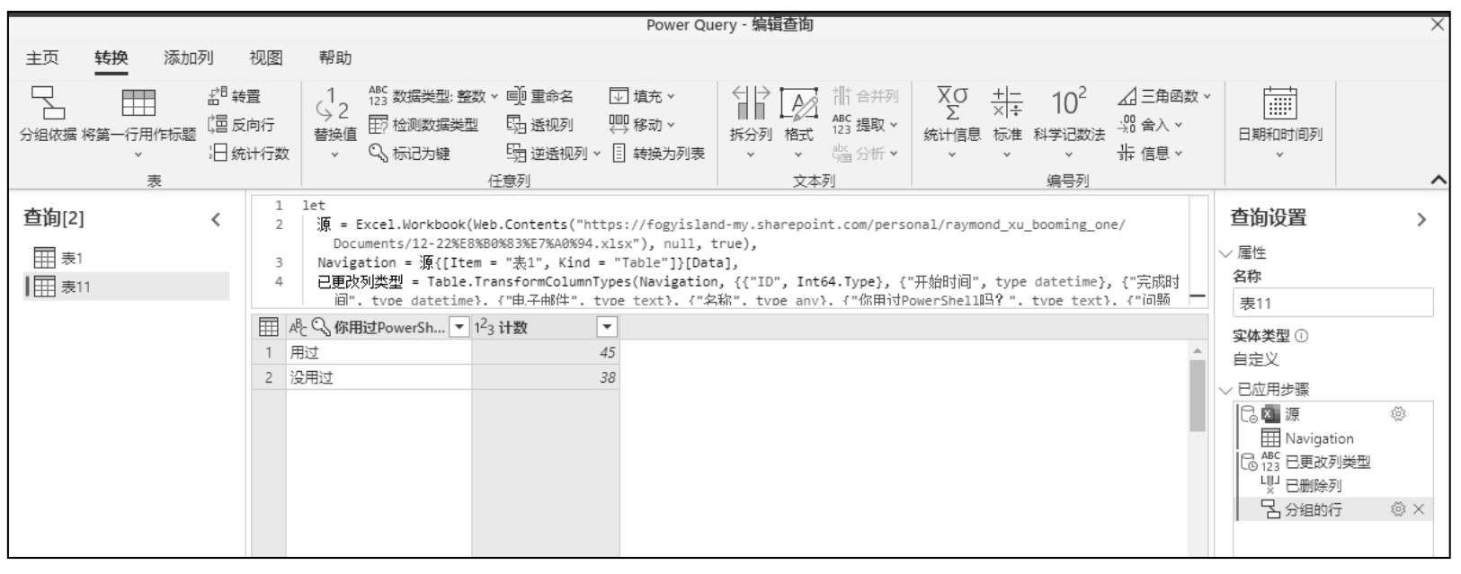Click the 格式 icon
Image resolution: width=1461 pixels, height=574 pixels.
click(798, 104)
